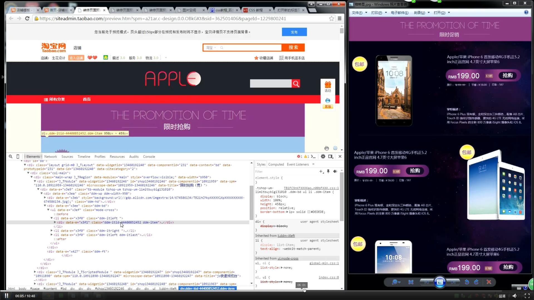Screen dimensions: 534x300
Task: Click the animation diamond icon in Styles pane
Action: tap(335, 171)
